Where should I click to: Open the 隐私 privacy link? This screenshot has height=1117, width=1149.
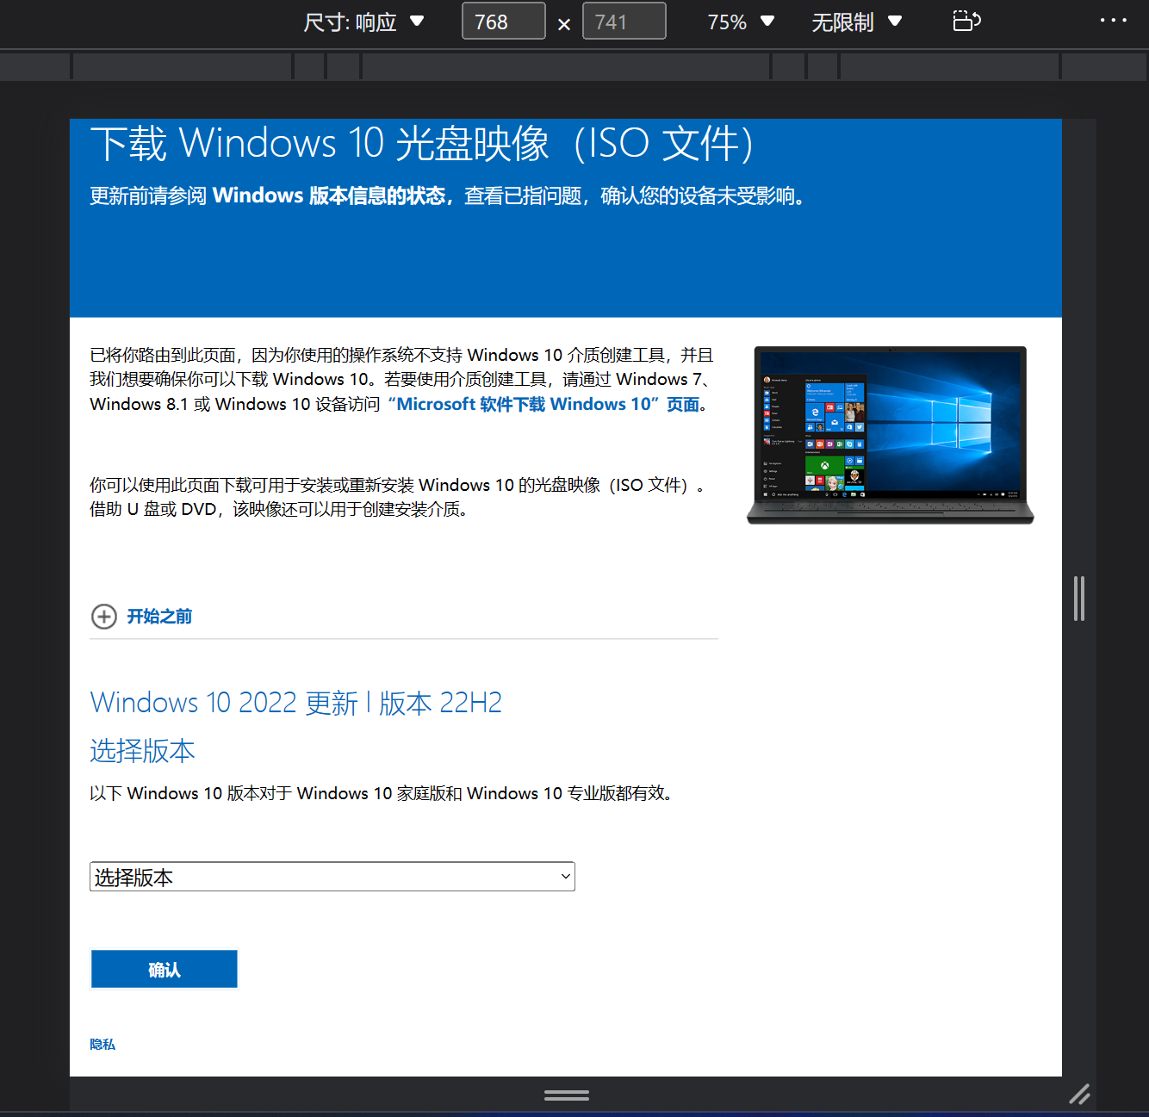(102, 1045)
